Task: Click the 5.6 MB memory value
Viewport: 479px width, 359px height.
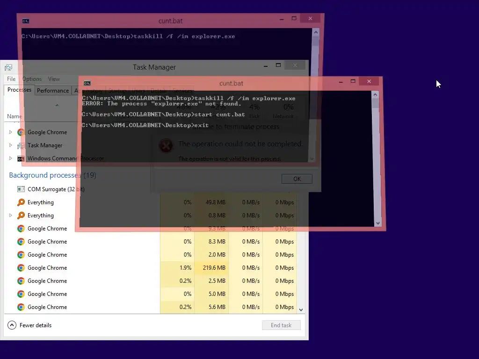Action: (217, 307)
